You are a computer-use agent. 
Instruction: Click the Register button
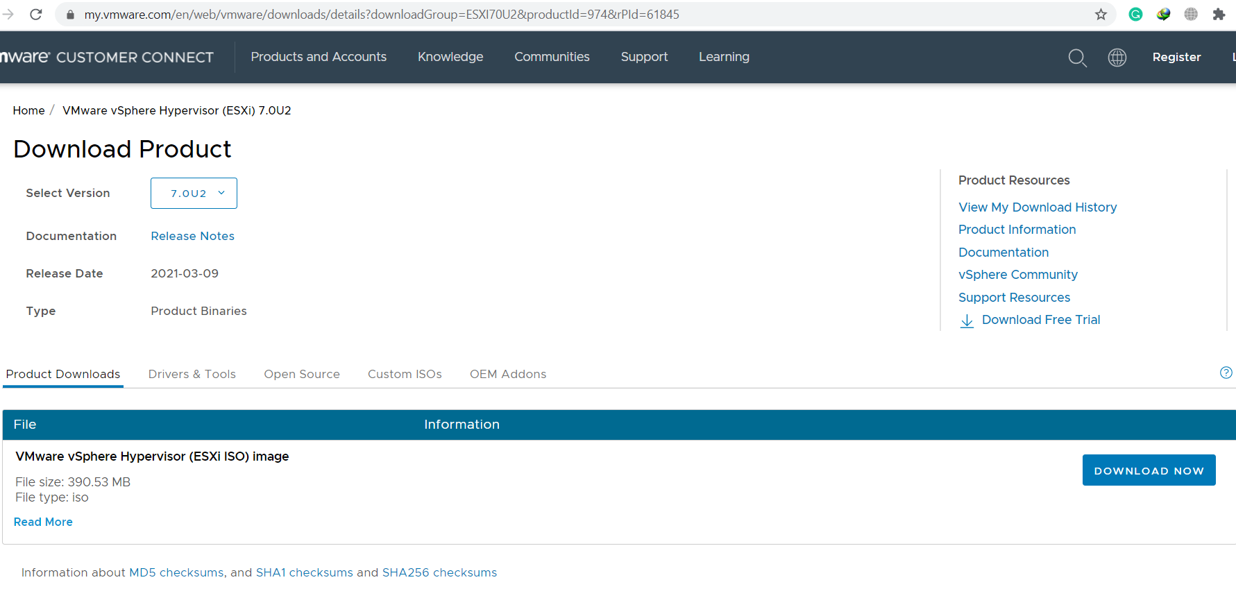coord(1176,57)
